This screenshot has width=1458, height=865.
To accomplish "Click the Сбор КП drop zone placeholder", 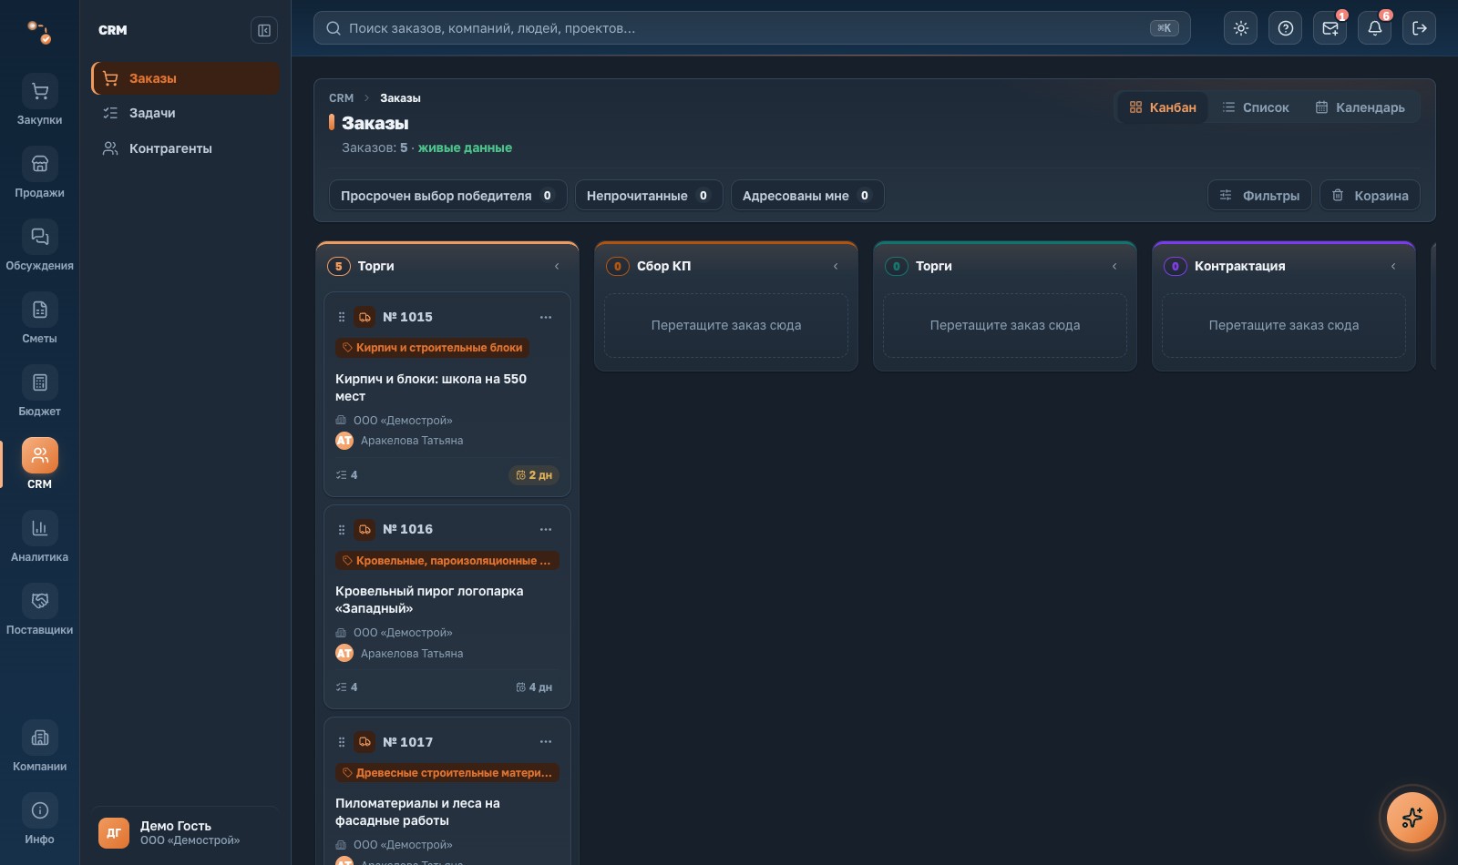I will pyautogui.click(x=726, y=325).
